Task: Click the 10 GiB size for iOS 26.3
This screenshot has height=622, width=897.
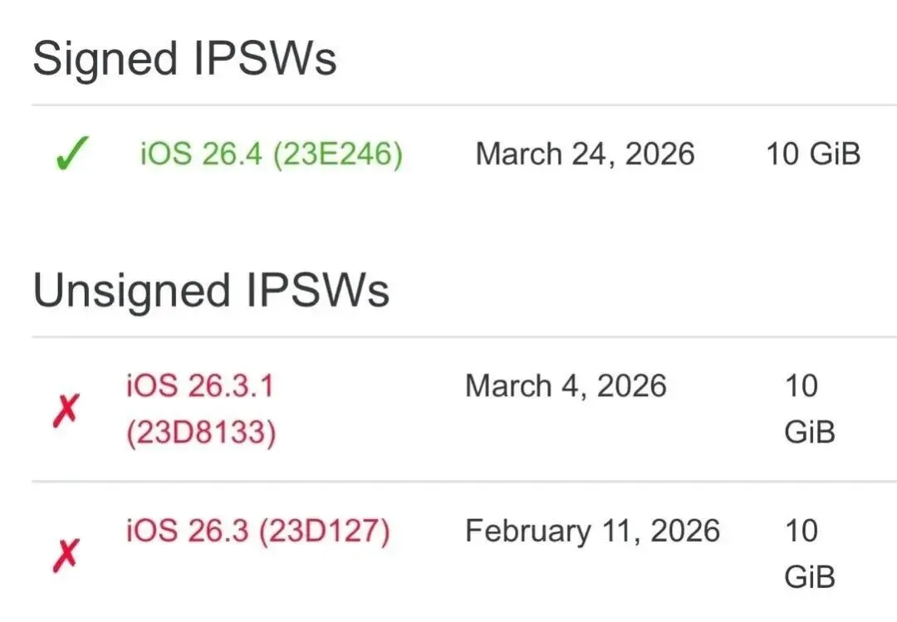Action: (807, 553)
